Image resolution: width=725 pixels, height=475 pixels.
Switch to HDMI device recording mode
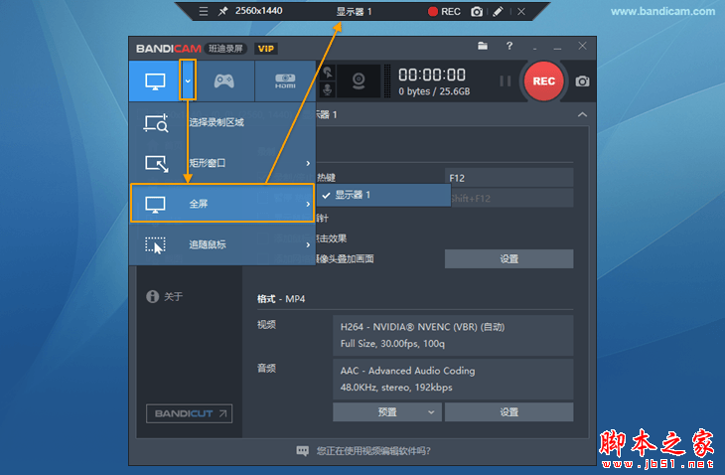point(285,81)
